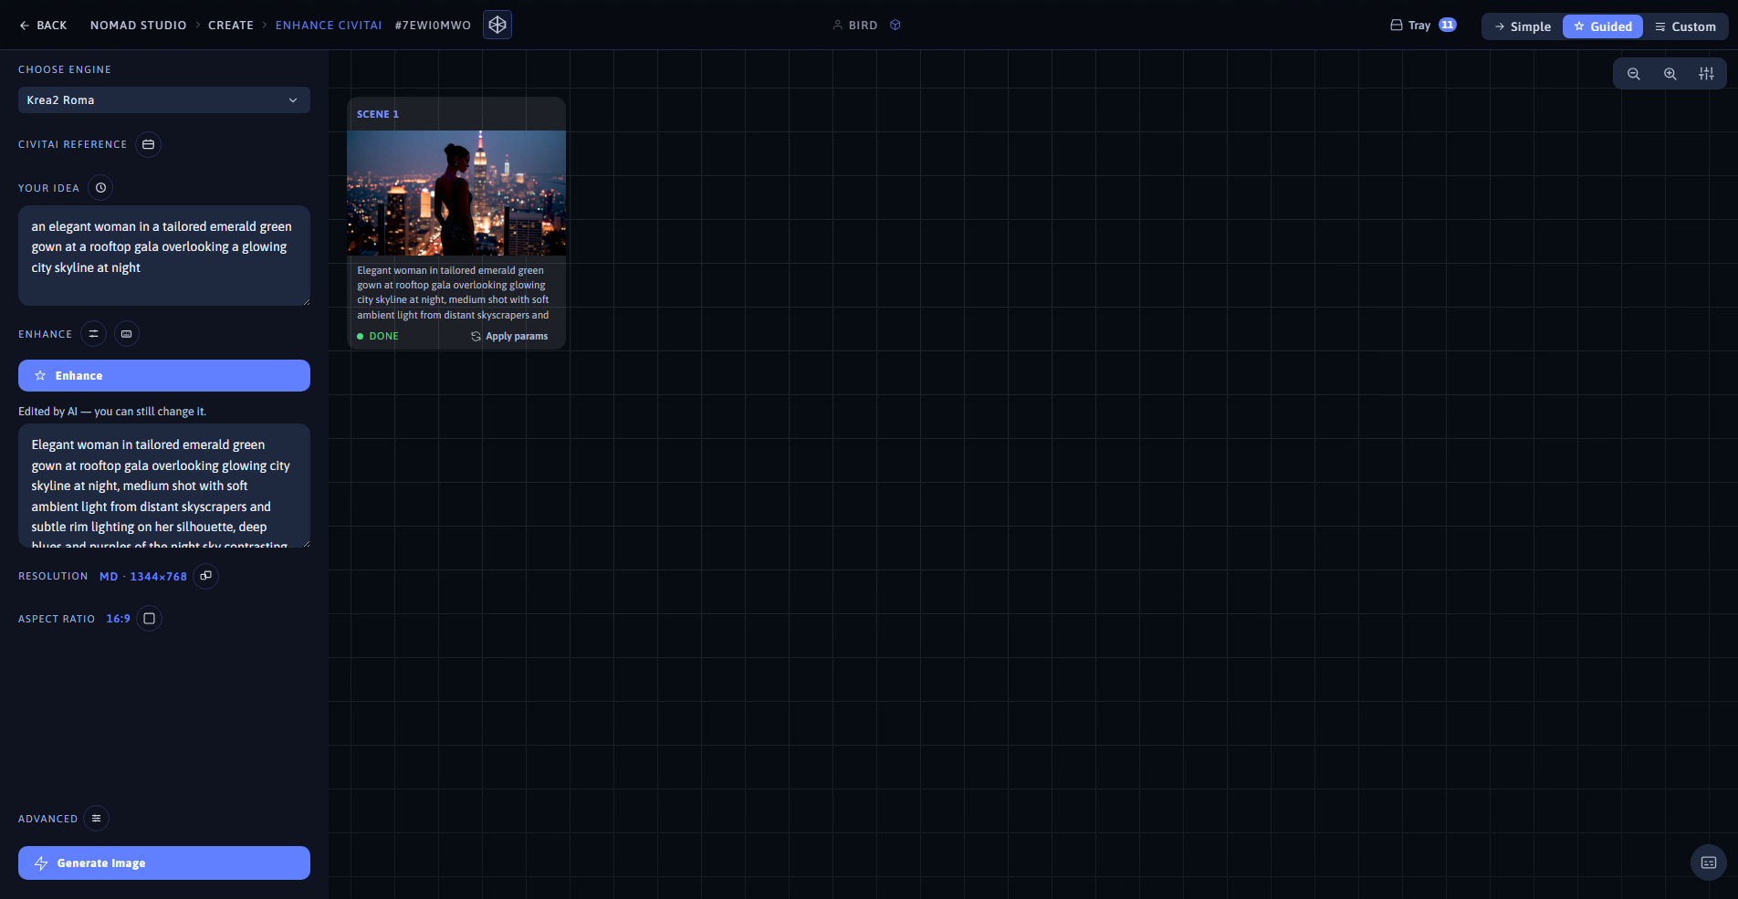
Task: Open the Advanced options icon
Action: pos(97,819)
